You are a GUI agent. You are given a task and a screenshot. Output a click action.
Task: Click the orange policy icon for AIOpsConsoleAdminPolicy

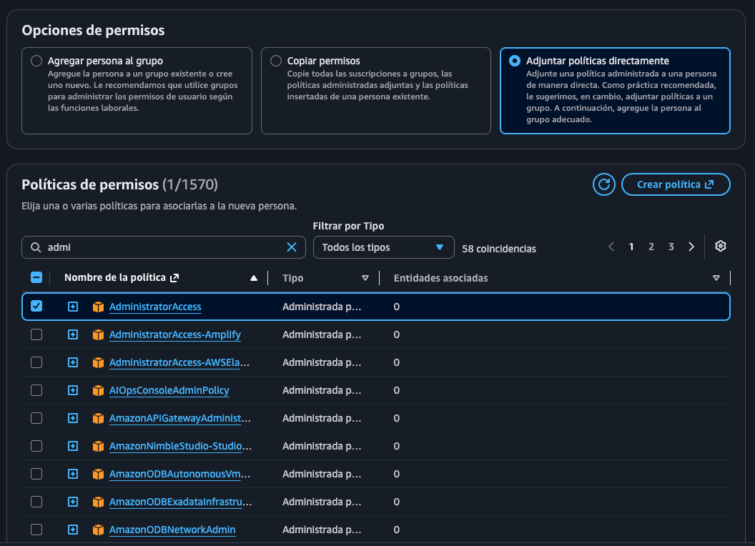tap(98, 390)
